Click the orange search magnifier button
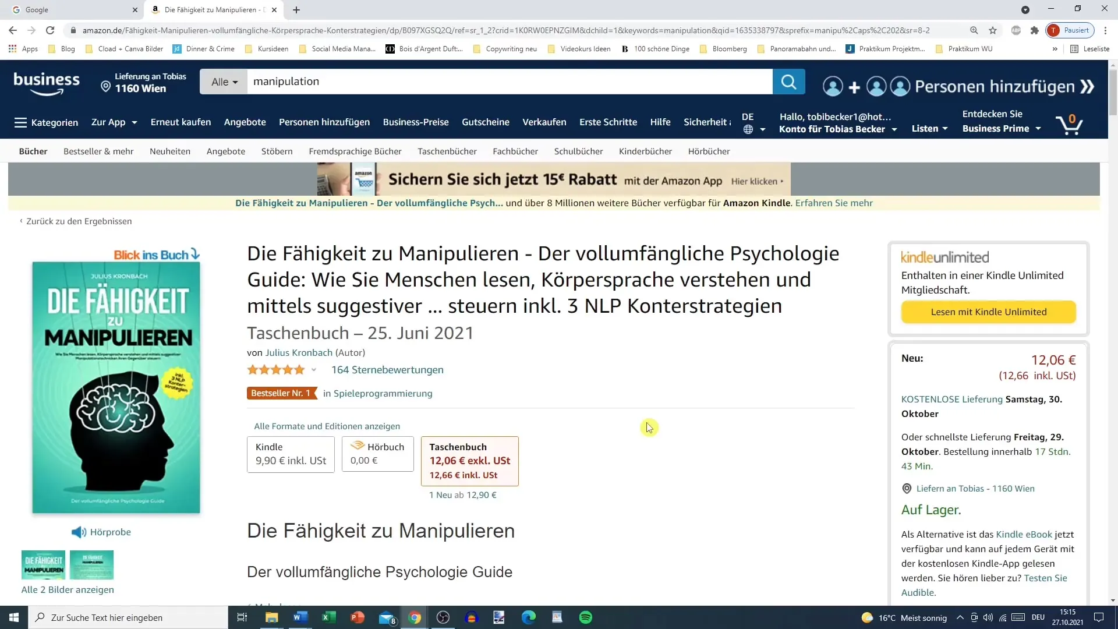 (788, 82)
